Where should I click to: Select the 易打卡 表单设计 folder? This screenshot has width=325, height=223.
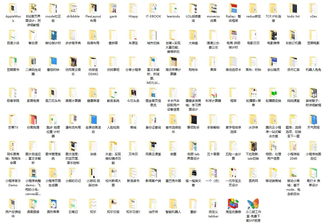(313, 173)
